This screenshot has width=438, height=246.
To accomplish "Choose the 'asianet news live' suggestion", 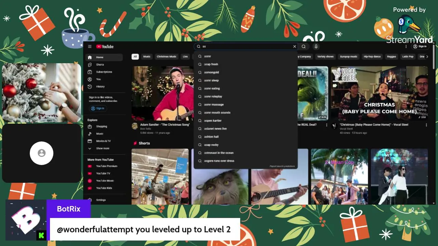I will [245, 129].
